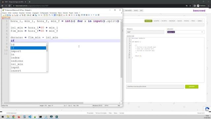Choose 'input' in the autocomplete list
211x119 pixels.
point(28,67)
